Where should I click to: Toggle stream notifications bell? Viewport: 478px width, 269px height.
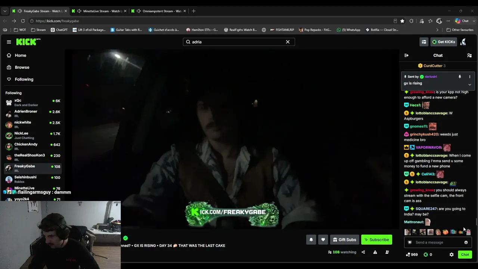click(311, 240)
